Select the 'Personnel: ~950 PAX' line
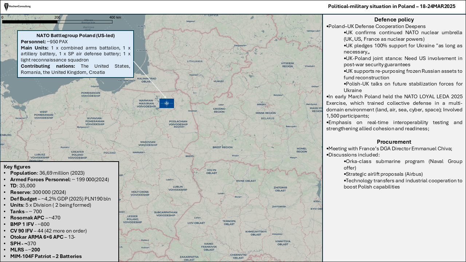The height and width of the screenshot is (262, 466). (44, 41)
